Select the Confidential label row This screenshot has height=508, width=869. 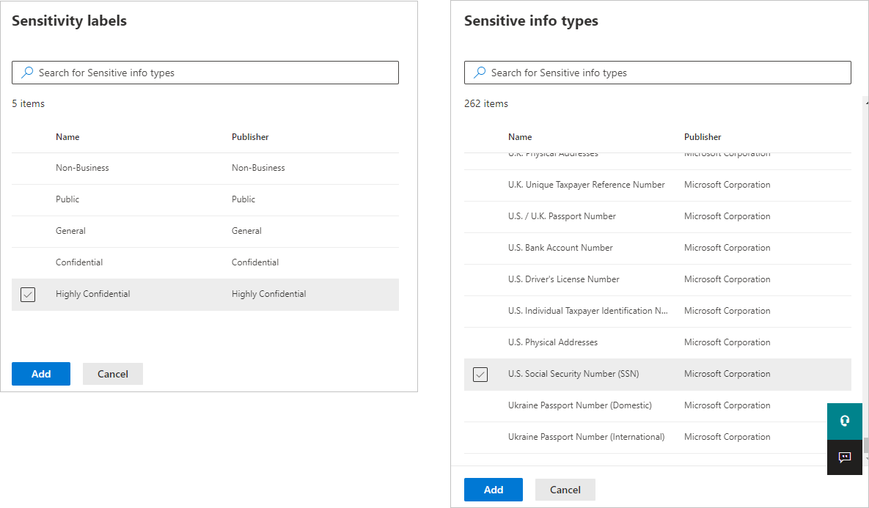coord(205,262)
